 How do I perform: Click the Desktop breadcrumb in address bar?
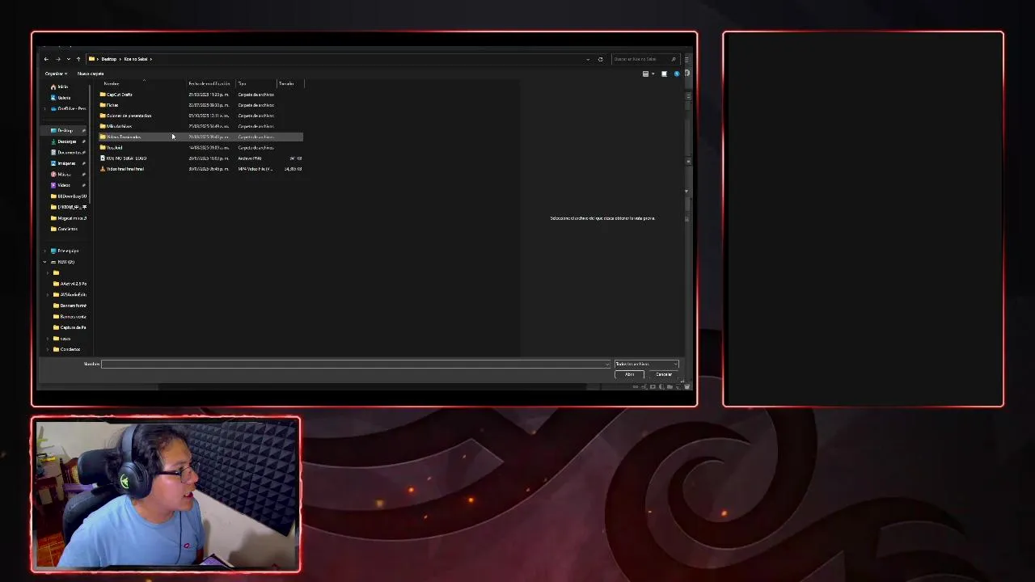point(108,59)
